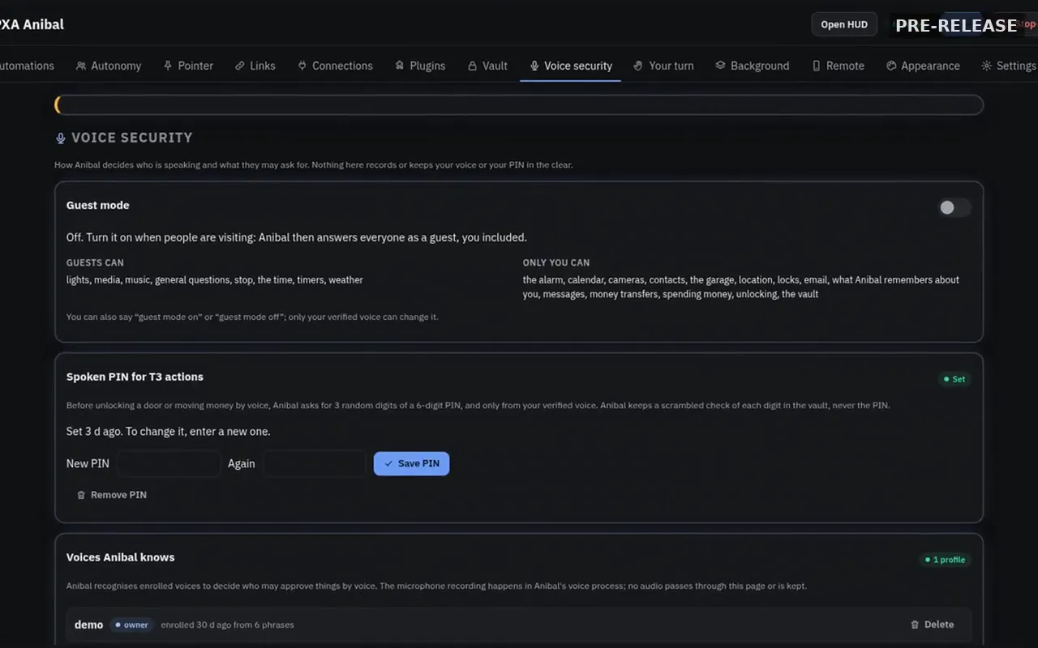Viewport: 1038px width, 648px height.
Task: Open the Autonomy tab
Action: 109,66
